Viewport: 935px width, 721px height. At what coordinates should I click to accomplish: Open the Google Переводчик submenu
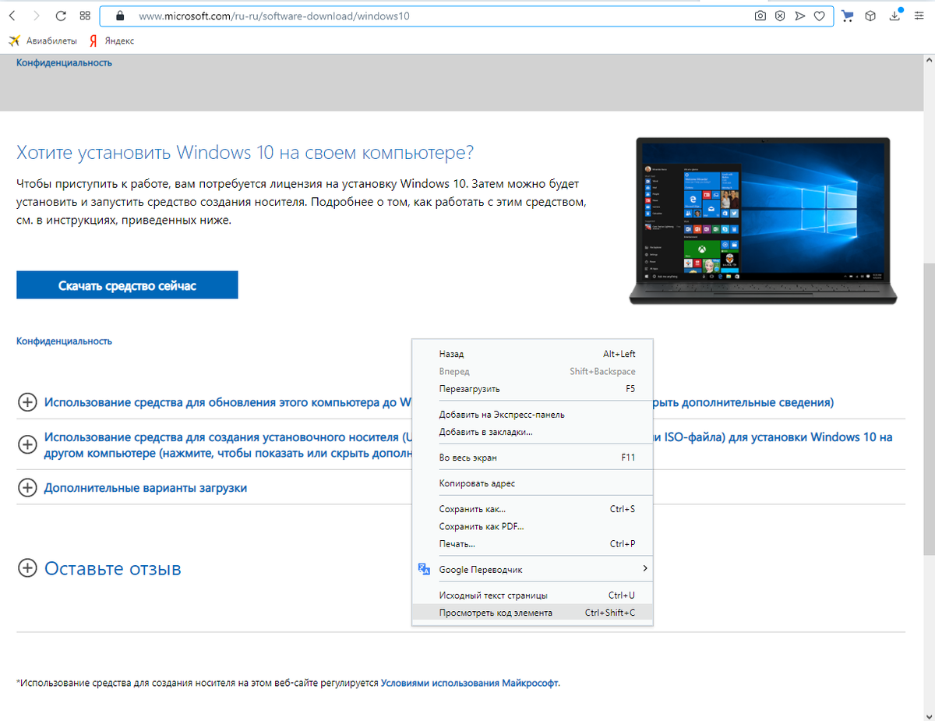tap(532, 569)
